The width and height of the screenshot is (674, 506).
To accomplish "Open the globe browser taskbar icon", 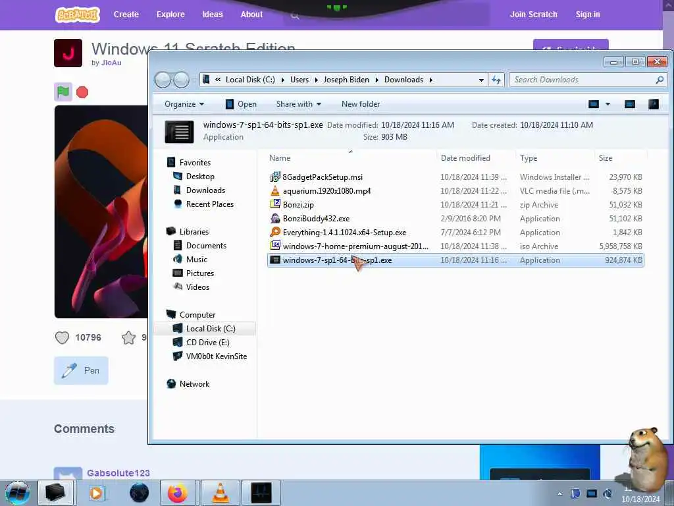I will (x=139, y=493).
